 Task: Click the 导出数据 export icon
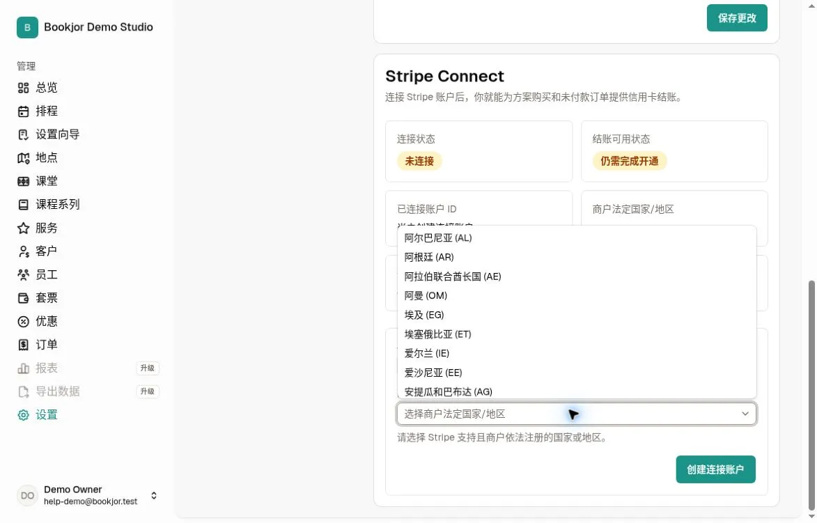(23, 392)
